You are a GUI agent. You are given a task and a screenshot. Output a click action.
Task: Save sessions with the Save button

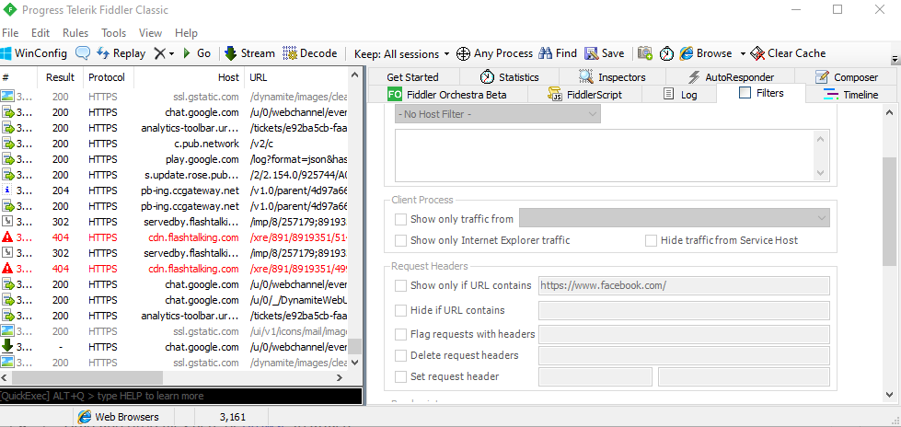click(x=605, y=53)
